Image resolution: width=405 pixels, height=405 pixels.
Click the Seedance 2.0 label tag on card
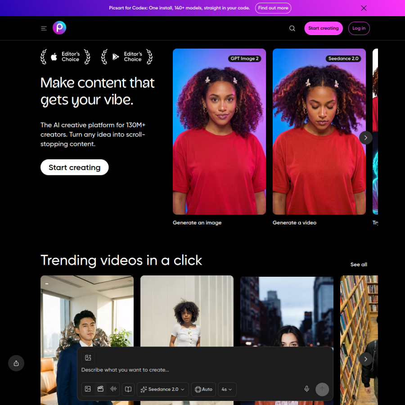(x=343, y=58)
